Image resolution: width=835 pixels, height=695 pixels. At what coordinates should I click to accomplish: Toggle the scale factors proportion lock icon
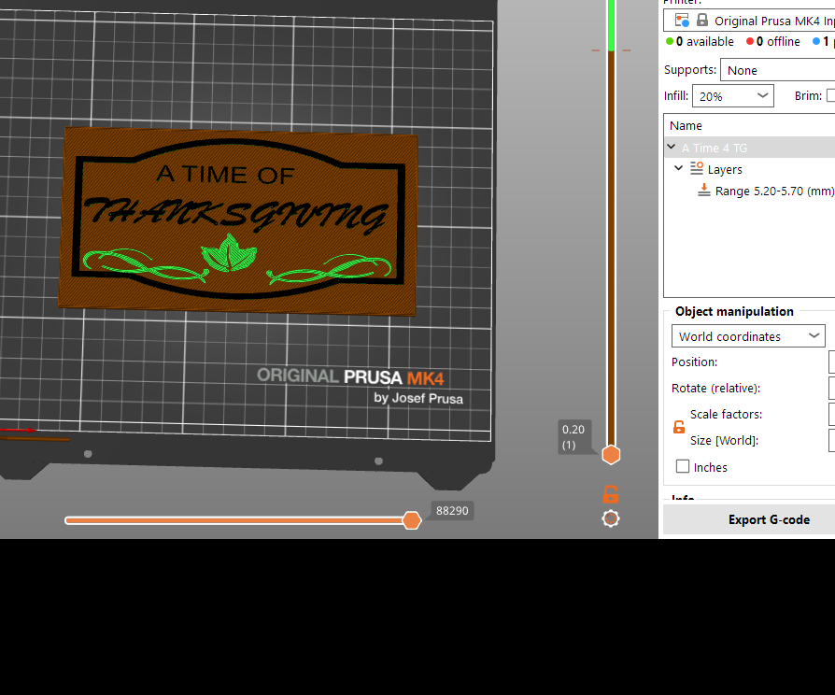coord(678,427)
